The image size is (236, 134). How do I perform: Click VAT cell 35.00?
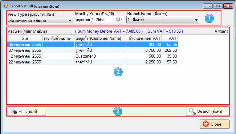pos(170,56)
